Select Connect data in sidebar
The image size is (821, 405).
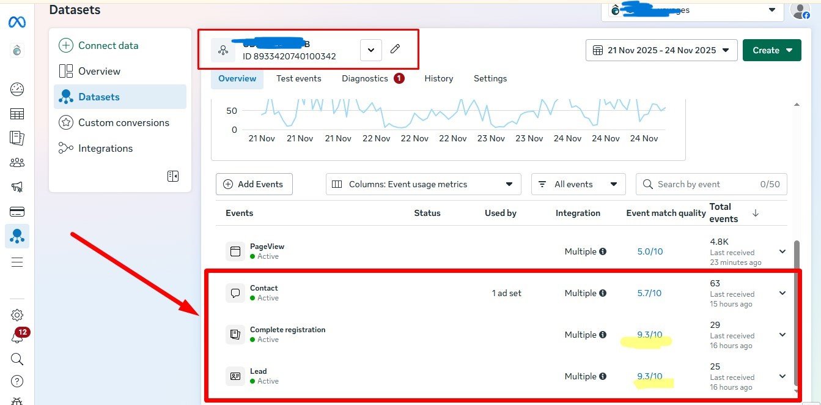coord(120,45)
